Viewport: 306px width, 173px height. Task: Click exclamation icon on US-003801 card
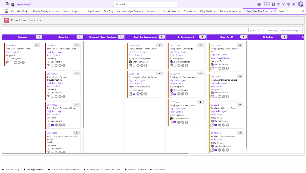(x=187, y=122)
